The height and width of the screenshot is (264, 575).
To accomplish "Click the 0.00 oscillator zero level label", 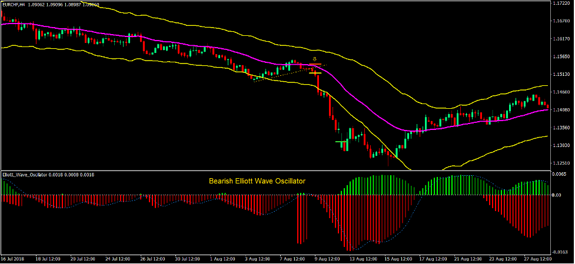I will click(558, 195).
